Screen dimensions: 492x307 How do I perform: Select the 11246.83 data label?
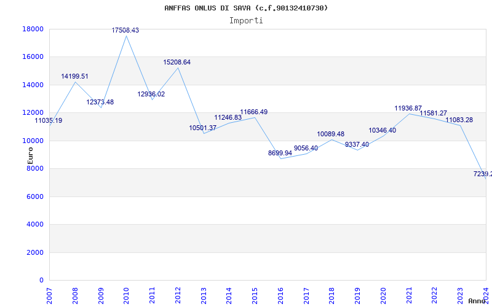tap(228, 117)
